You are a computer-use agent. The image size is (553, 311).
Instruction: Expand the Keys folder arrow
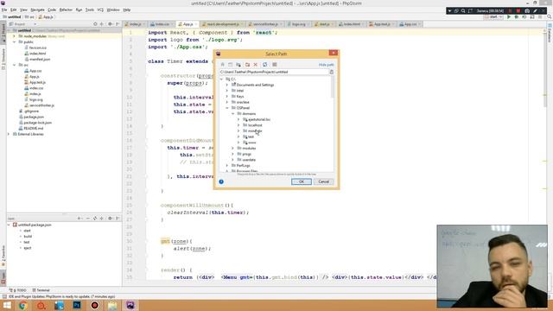227,96
